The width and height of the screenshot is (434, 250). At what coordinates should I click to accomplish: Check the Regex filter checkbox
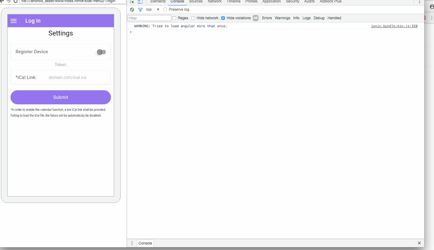coord(174,18)
